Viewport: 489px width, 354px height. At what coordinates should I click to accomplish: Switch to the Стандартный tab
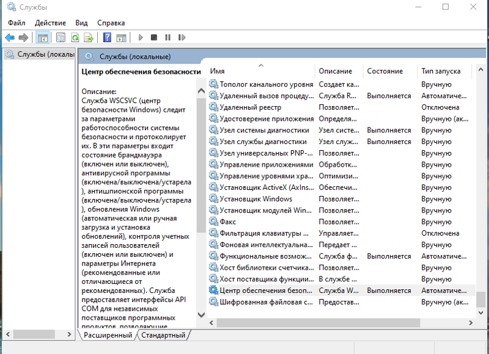[163, 335]
